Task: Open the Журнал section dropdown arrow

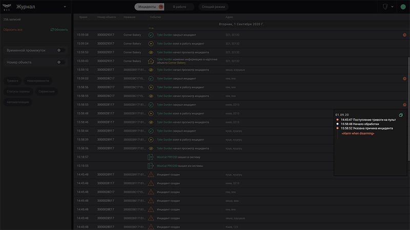Action: 65,7
